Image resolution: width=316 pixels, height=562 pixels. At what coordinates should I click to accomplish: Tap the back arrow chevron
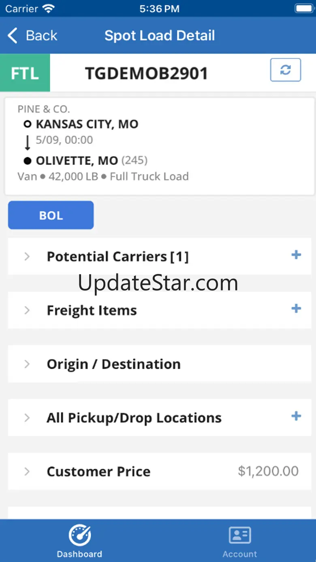tap(13, 36)
